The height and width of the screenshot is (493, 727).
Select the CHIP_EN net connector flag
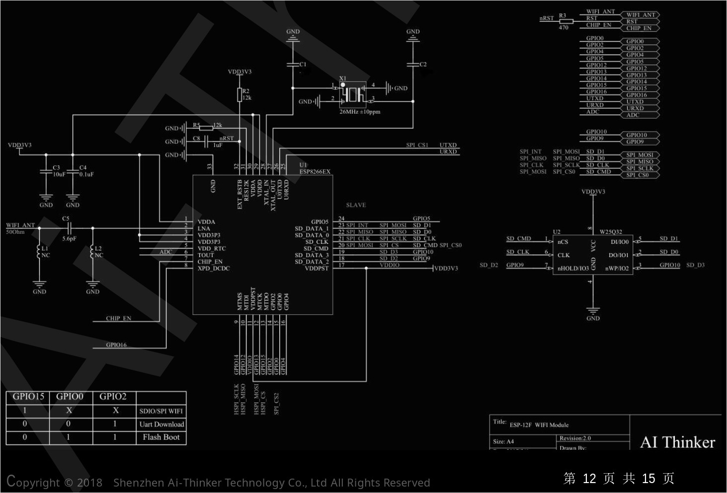(640, 28)
